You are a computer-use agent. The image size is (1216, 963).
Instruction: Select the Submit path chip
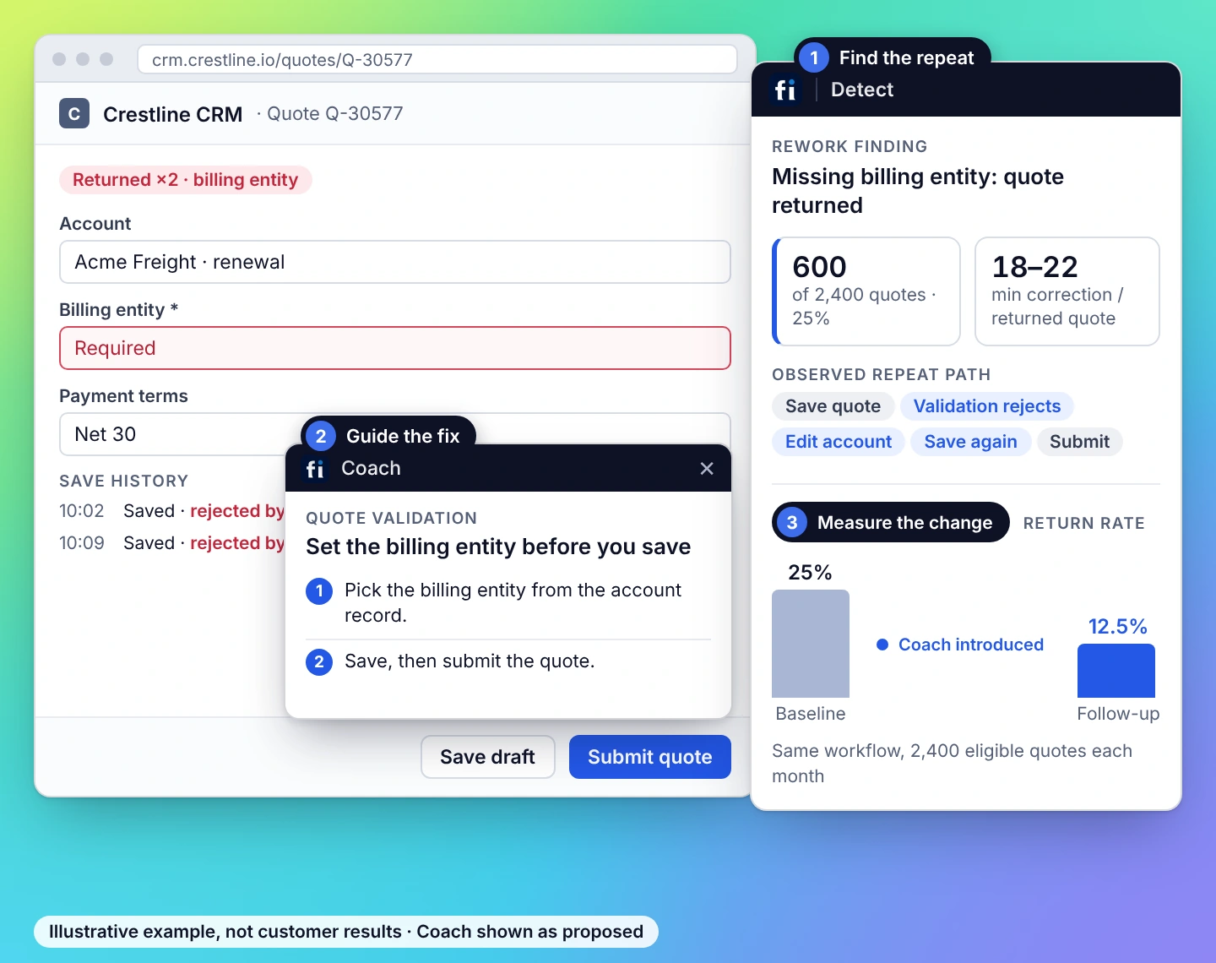[x=1079, y=442]
